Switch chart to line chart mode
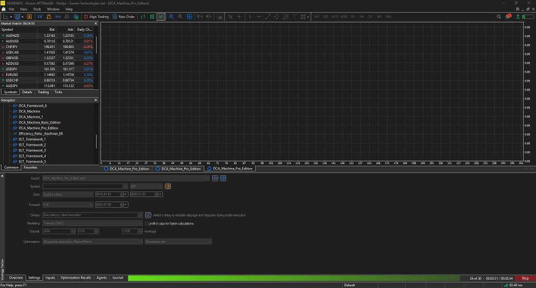The width and height of the screenshot is (536, 288). click(x=161, y=16)
